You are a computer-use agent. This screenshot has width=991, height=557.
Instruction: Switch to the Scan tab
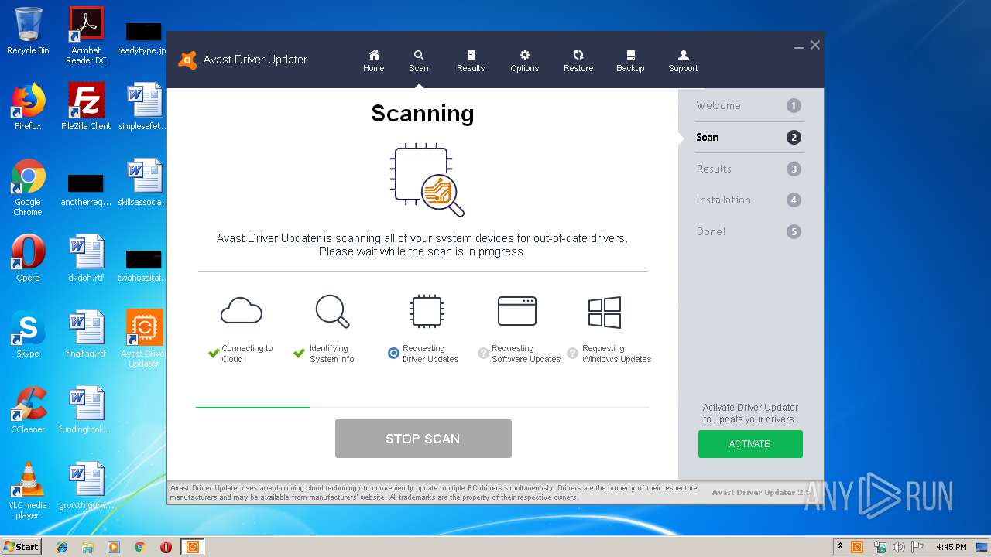[x=419, y=61]
